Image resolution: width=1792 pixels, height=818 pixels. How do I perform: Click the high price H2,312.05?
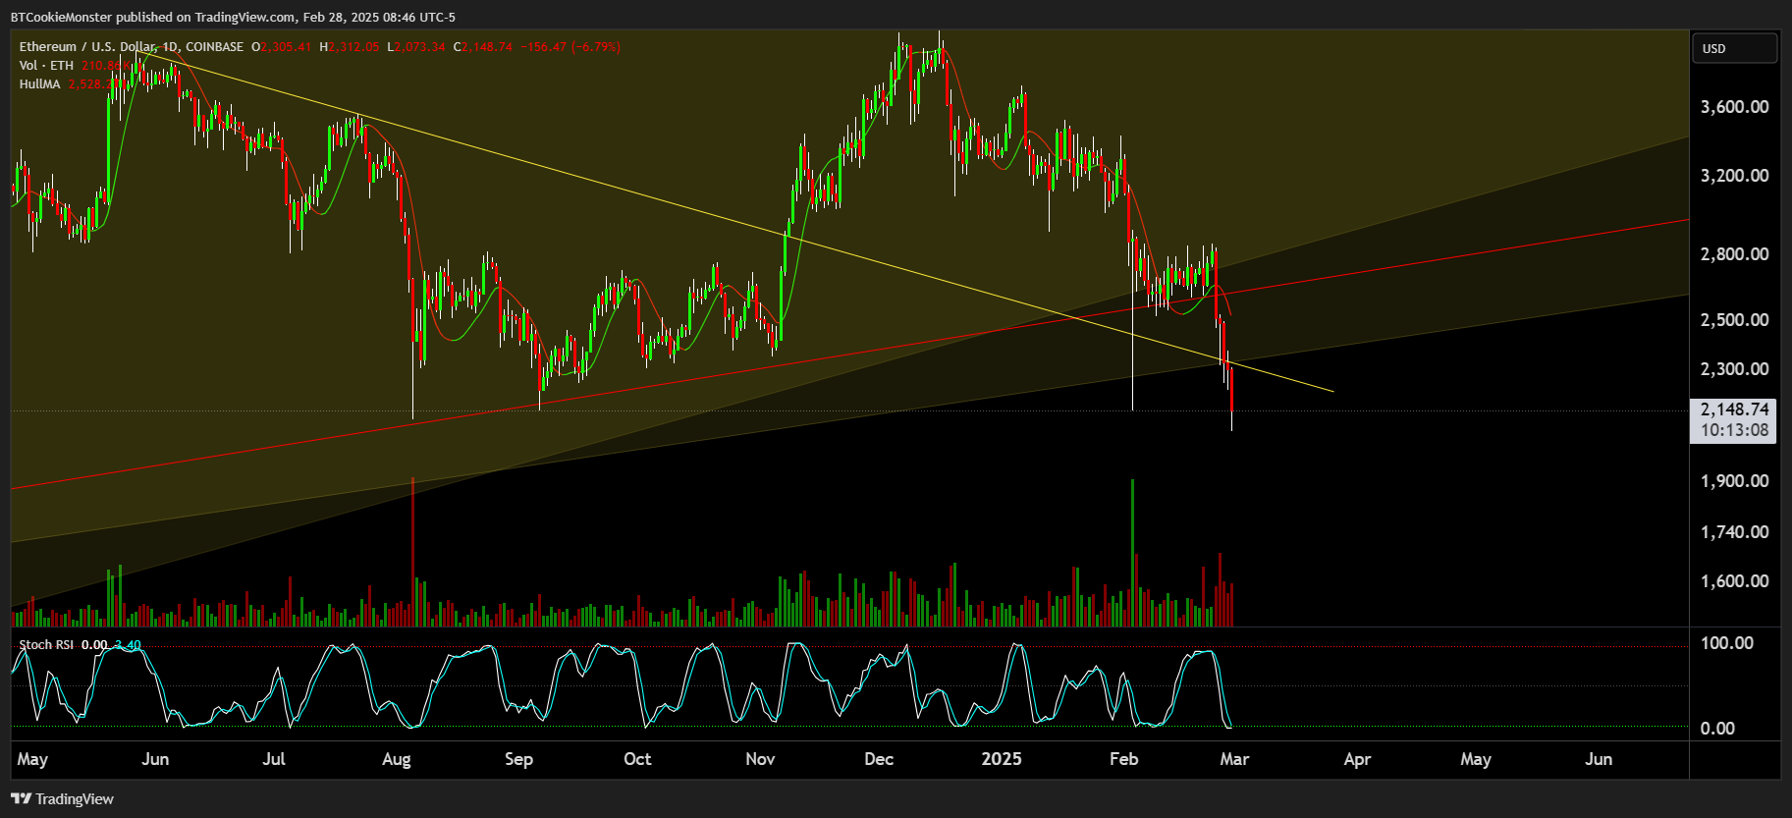(x=349, y=47)
